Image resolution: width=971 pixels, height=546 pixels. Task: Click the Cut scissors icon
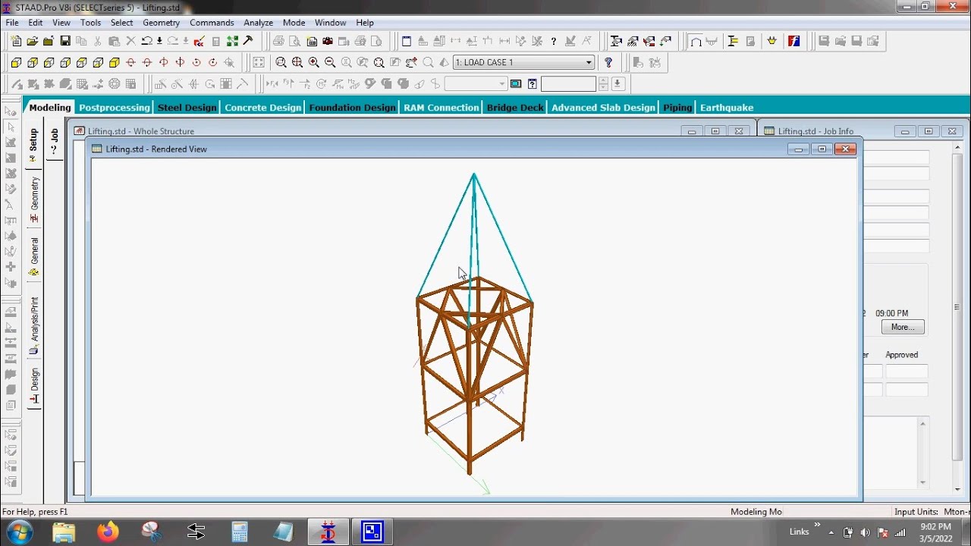tap(98, 41)
